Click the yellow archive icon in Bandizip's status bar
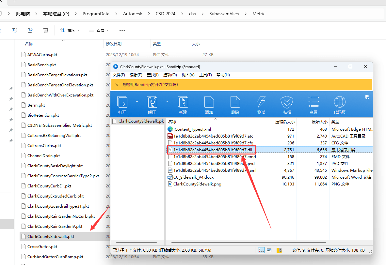The width and height of the screenshot is (386, 265). [279, 250]
